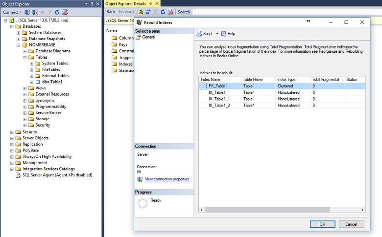Open the Script dropdown arrow
The width and height of the screenshot is (382, 237).
tap(217, 34)
